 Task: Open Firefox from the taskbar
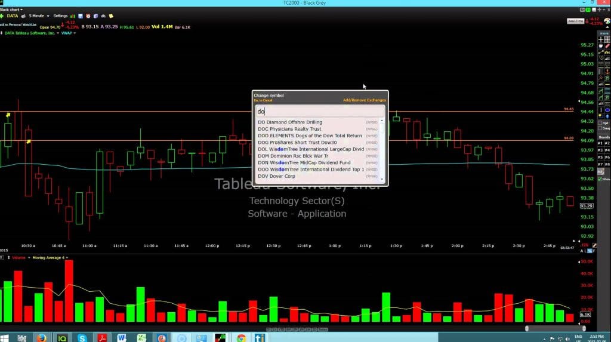click(x=42, y=338)
